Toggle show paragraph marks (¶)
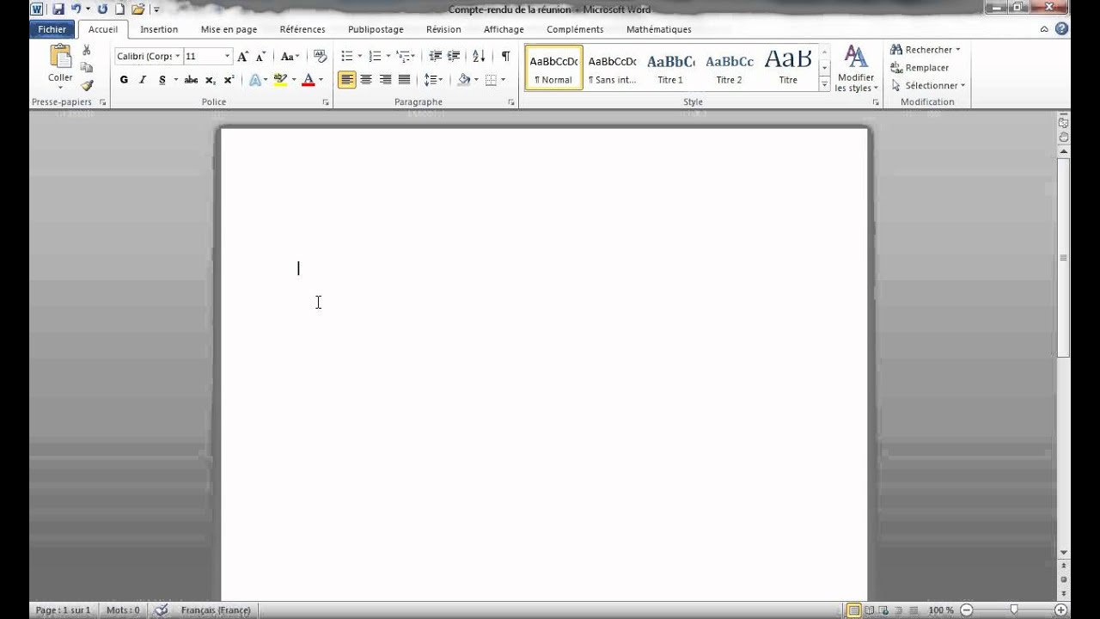The width and height of the screenshot is (1100, 619). pyautogui.click(x=505, y=56)
